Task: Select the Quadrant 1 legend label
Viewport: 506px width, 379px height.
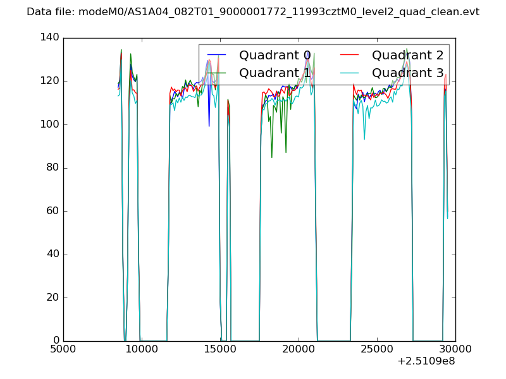Action: pyautogui.click(x=275, y=73)
